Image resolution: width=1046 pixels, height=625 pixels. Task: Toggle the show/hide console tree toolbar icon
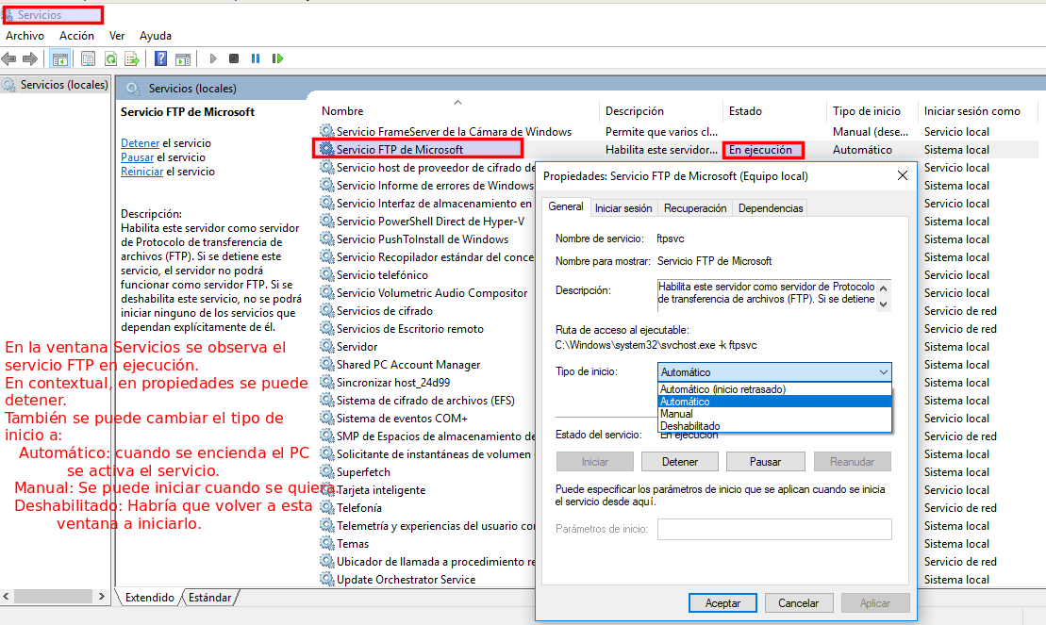60,58
